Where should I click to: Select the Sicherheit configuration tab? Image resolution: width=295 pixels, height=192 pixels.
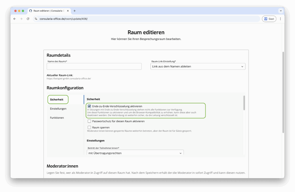(x=57, y=100)
